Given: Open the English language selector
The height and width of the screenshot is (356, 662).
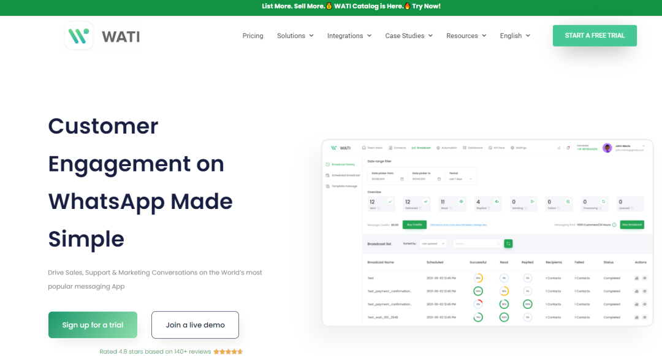Looking at the screenshot, I should click(x=515, y=36).
